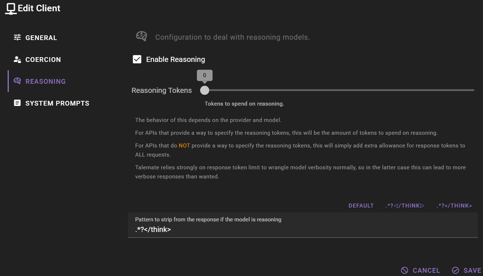Click the System Prompts document icon
483x276 pixels.
[17, 103]
